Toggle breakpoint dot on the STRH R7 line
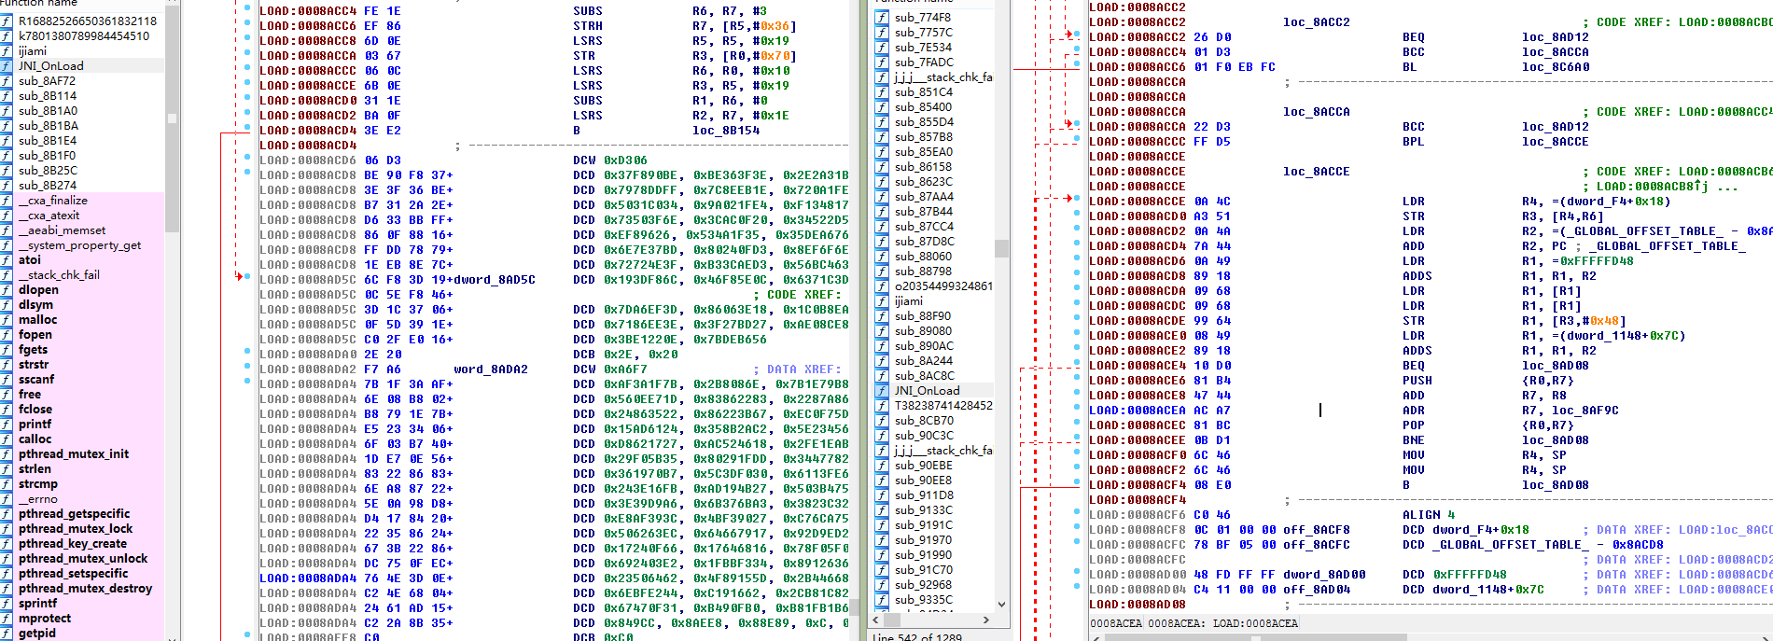The image size is (1773, 641). coord(247,22)
